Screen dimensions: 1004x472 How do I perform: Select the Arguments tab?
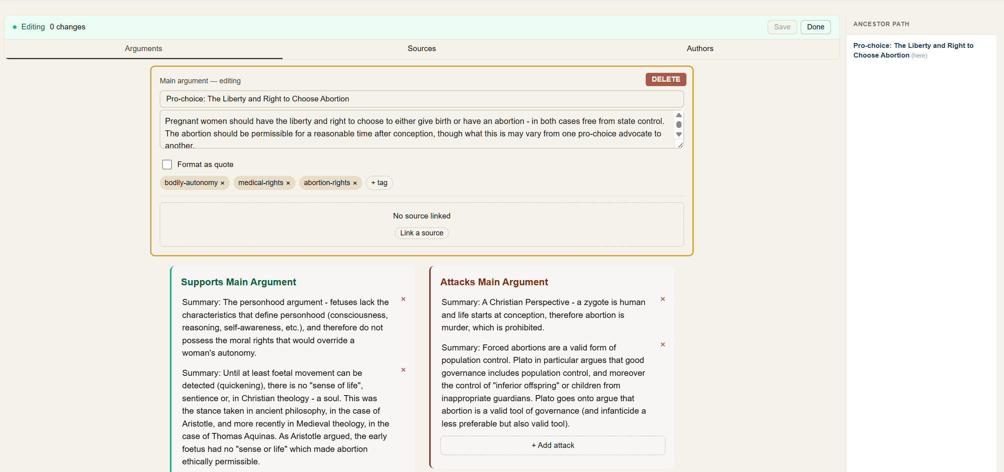point(143,49)
